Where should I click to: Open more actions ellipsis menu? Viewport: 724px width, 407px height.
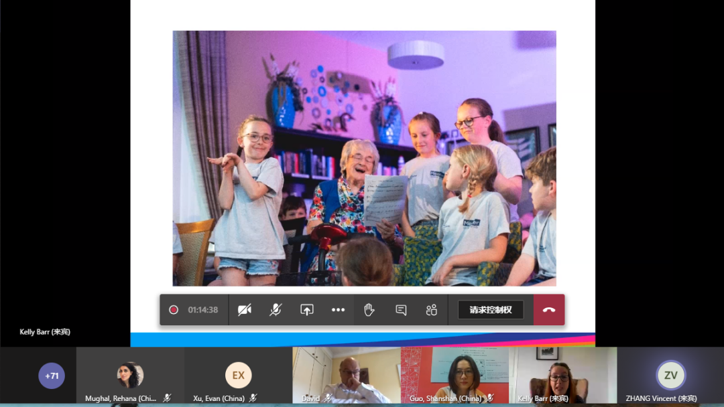[x=338, y=310]
